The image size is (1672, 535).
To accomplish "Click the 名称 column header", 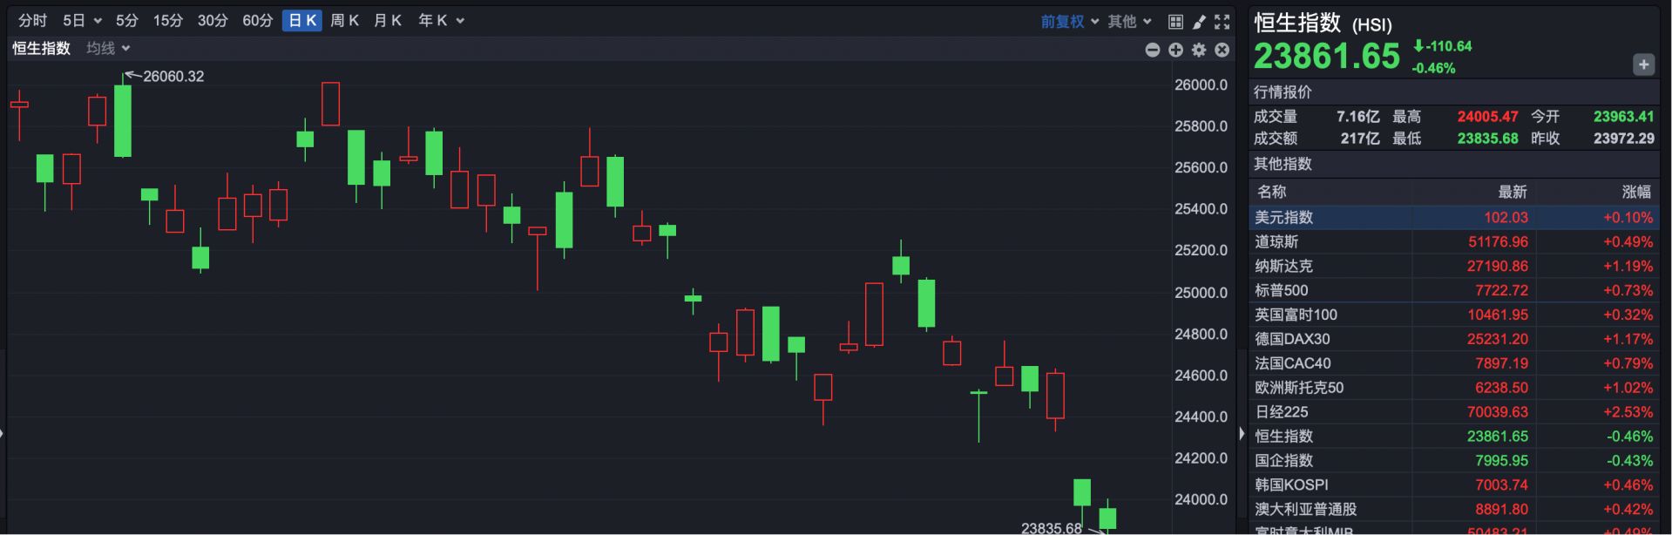I will (x=1271, y=192).
